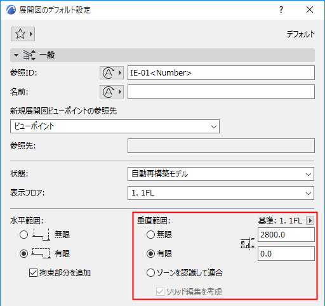This screenshot has height=306, width=325.
Task: Select 有限 for 垂直範囲
Action: point(150,253)
